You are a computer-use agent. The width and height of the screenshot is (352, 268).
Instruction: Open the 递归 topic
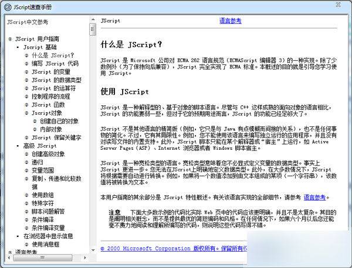[38, 162]
